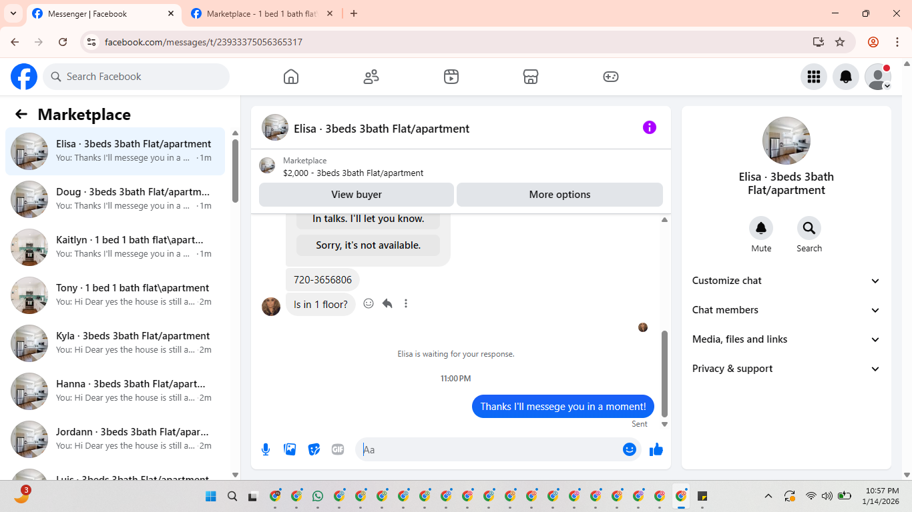The image size is (912, 512).
Task: Switch to Marketplace - 1 bed 1 bath tab
Action: coord(262,13)
